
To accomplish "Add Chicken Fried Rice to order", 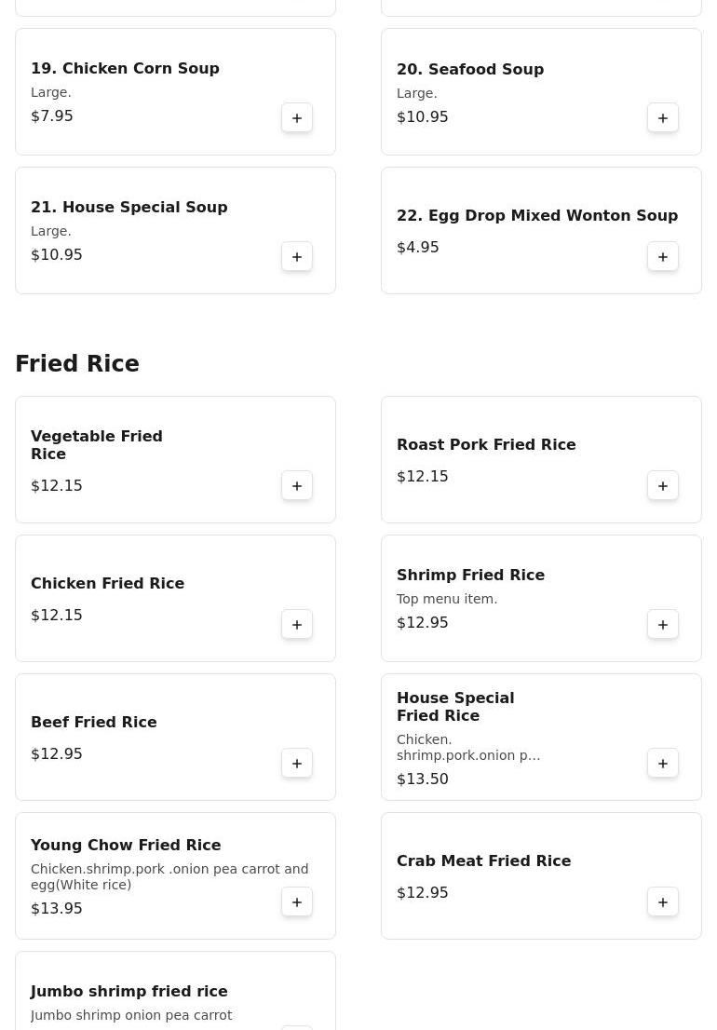I will 297,625.
